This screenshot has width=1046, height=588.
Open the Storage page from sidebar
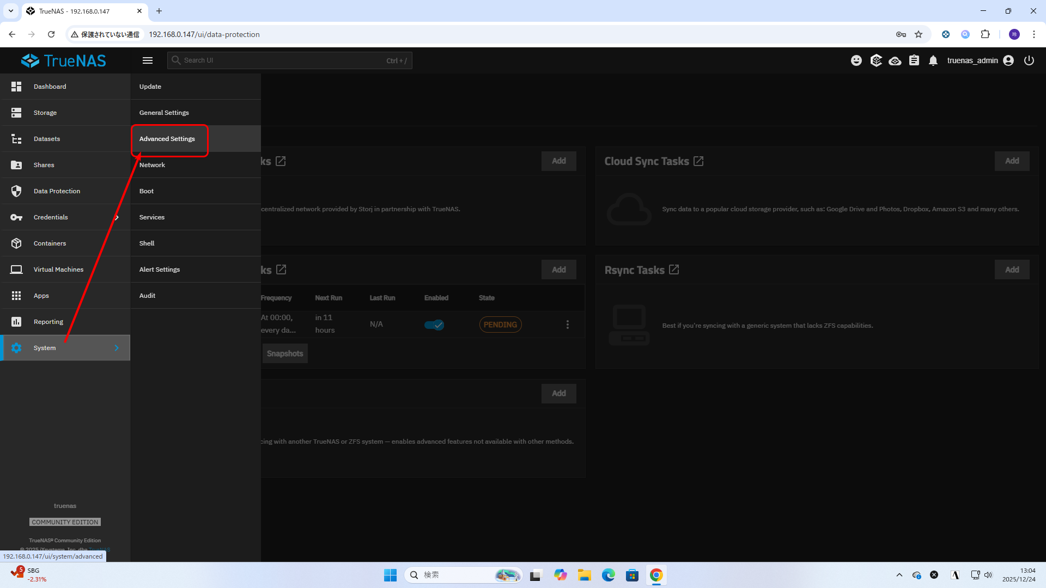[45, 113]
